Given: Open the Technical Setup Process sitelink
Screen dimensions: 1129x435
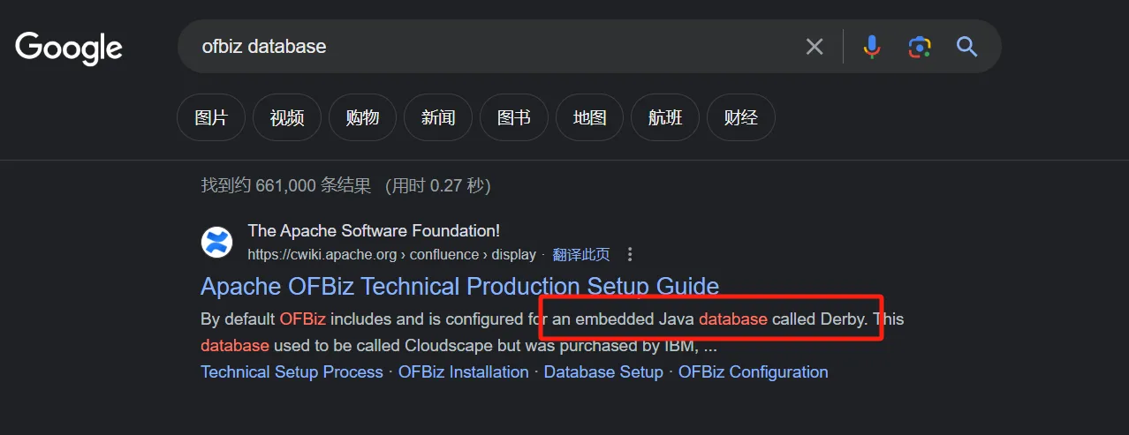Looking at the screenshot, I should [x=292, y=371].
